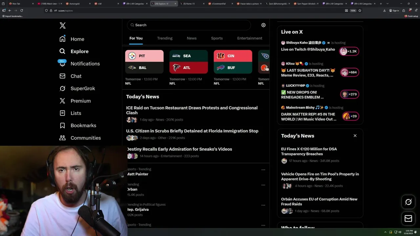Join Mainstream Bishy live with +29
Image resolution: width=420 pixels, height=236 pixels.
click(x=350, y=116)
